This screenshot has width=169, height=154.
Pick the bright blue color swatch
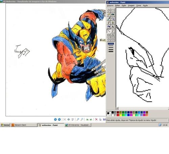[128, 115]
